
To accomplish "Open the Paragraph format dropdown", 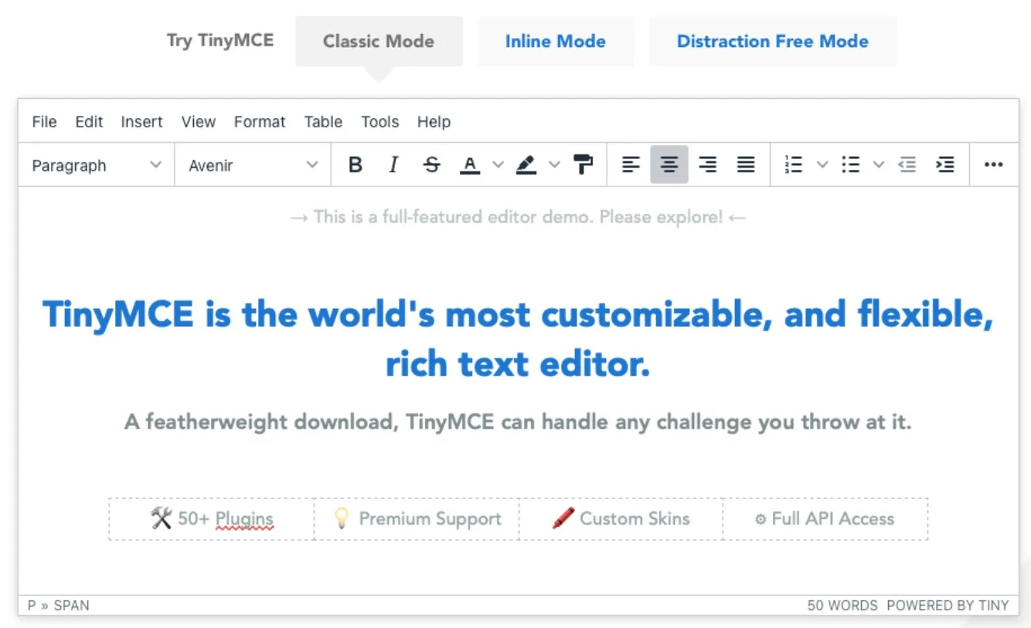I will (97, 165).
